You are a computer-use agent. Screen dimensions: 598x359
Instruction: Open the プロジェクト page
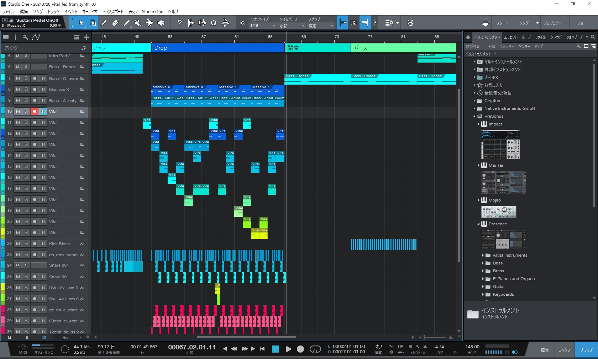[552, 23]
